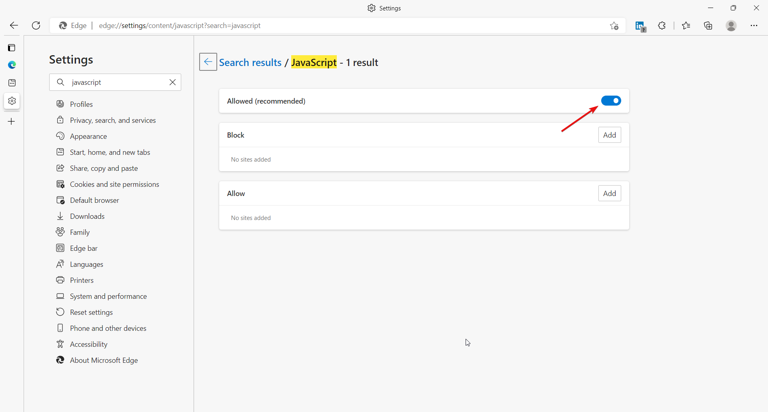Click the Block section heading
This screenshot has width=768, height=412.
(x=236, y=135)
